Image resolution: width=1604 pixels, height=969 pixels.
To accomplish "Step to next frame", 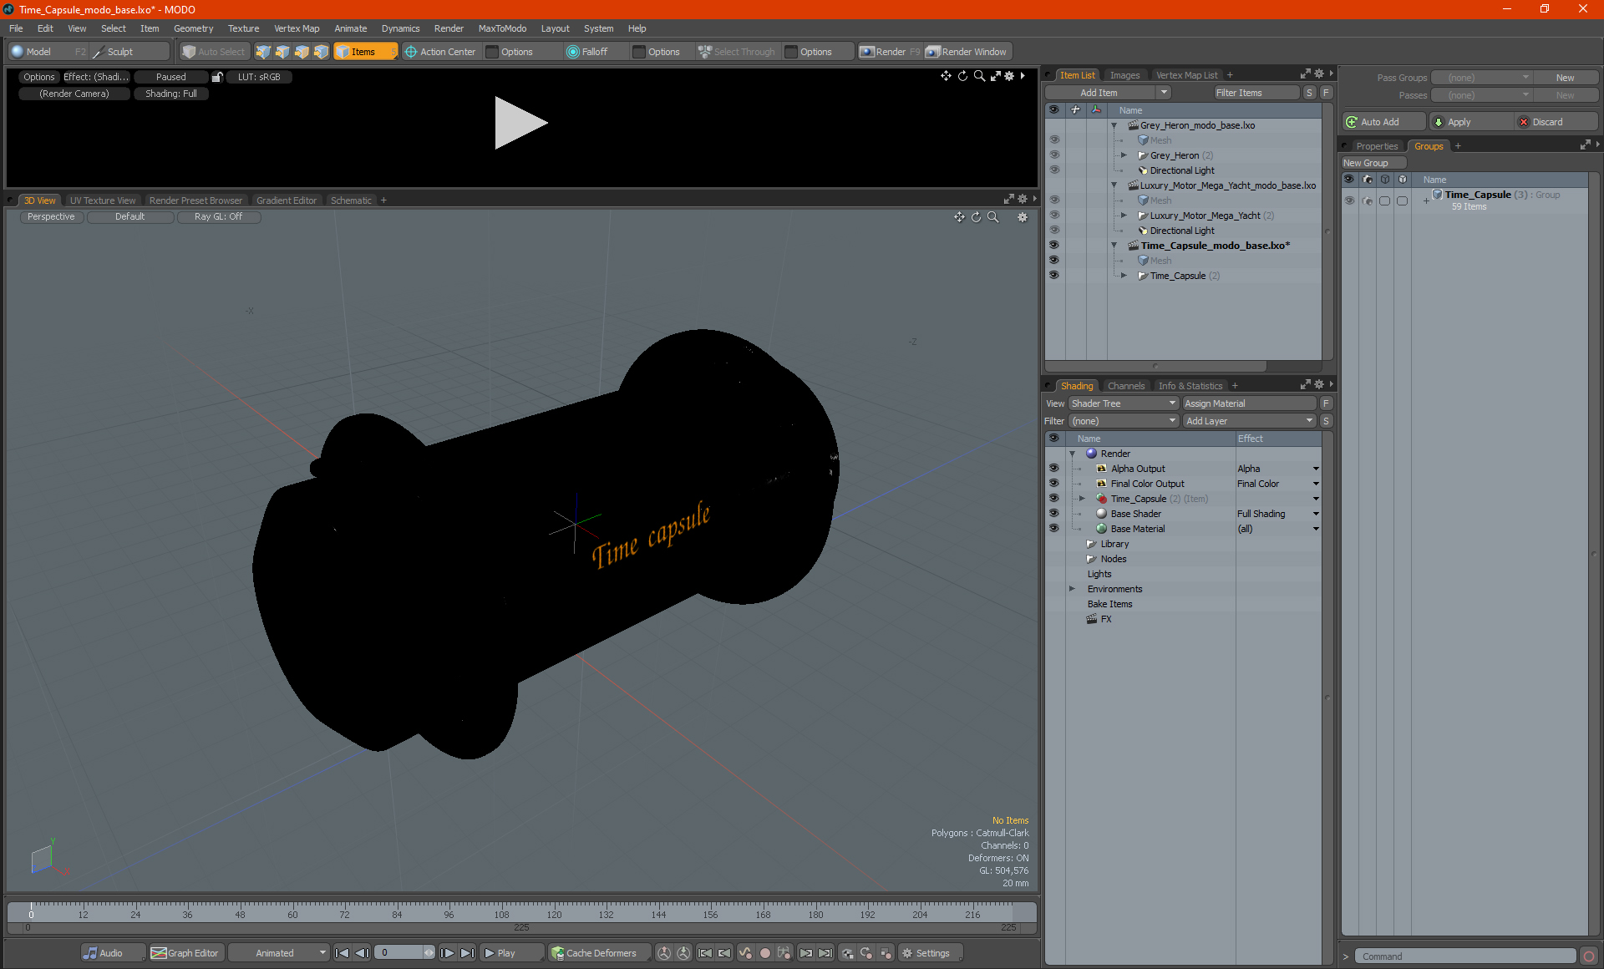I will click(448, 953).
